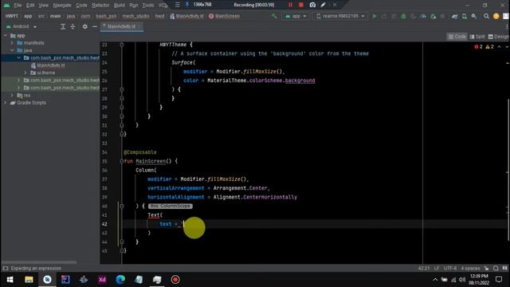The height and width of the screenshot is (287, 510).
Task: Switch editor to Design view
Action: pos(498,37)
